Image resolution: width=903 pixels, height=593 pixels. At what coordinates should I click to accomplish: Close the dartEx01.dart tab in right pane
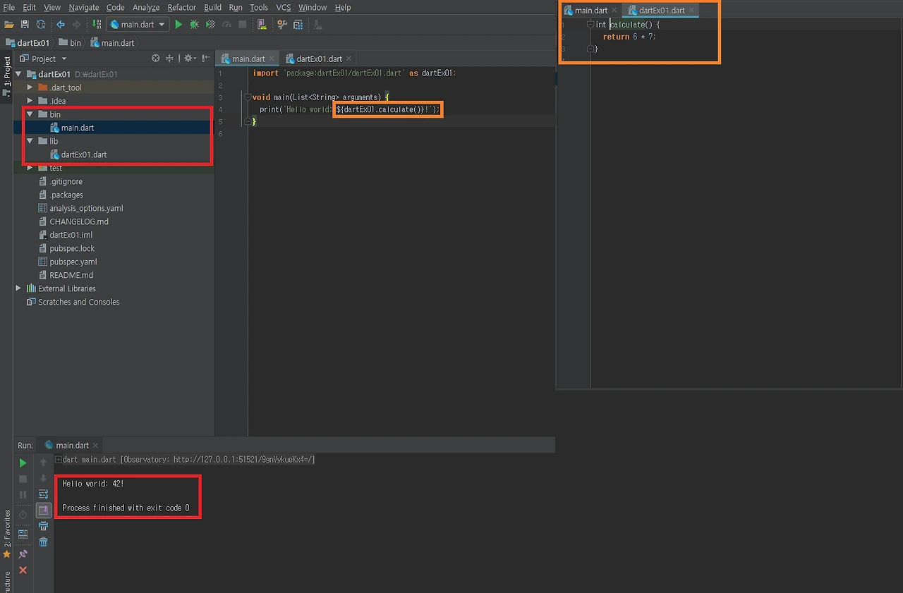tap(691, 11)
